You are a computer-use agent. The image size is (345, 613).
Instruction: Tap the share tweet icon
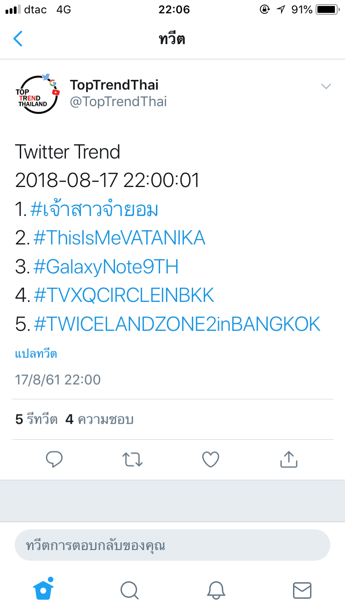click(x=289, y=459)
